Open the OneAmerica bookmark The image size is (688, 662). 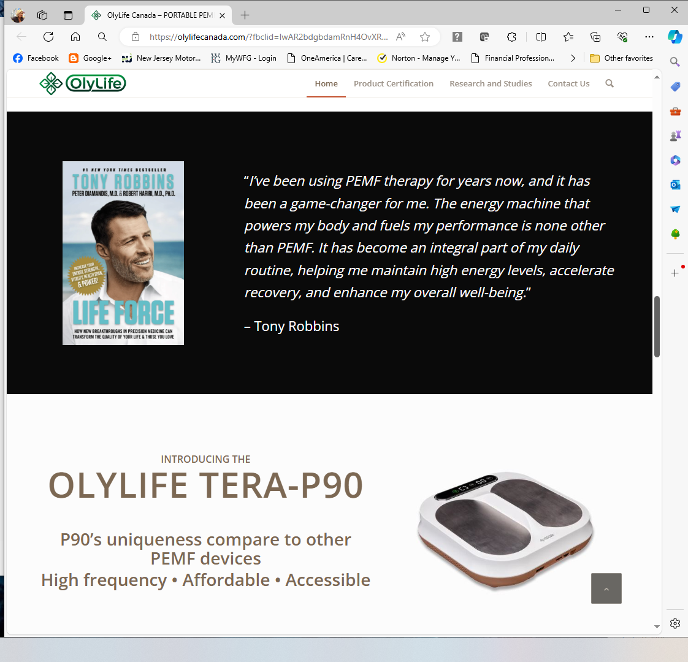coord(327,58)
